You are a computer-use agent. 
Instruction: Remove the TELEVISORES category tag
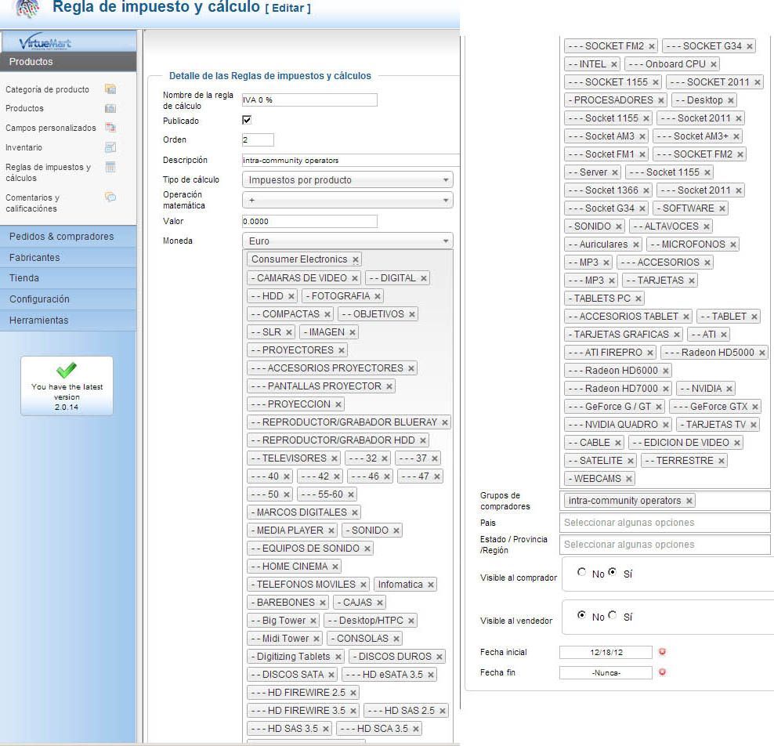coord(335,458)
